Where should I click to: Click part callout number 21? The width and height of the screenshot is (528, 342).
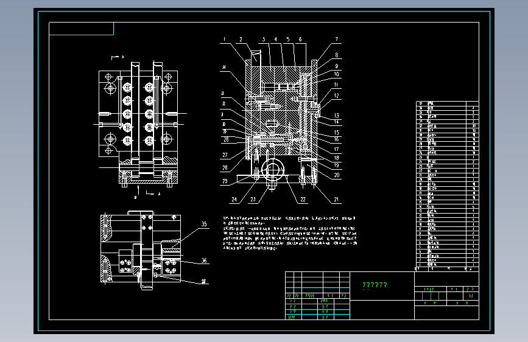(x=336, y=199)
